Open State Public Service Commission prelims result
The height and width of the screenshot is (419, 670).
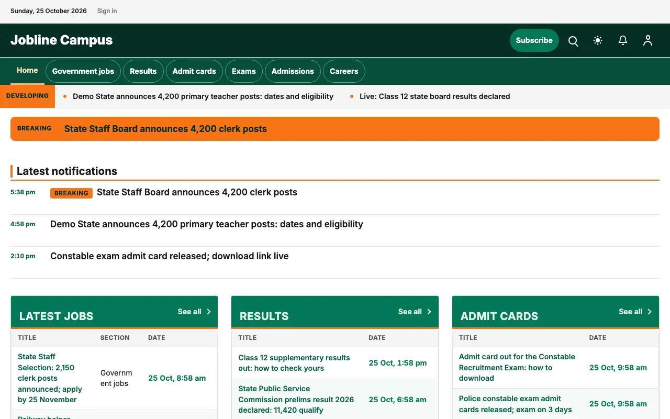(296, 400)
